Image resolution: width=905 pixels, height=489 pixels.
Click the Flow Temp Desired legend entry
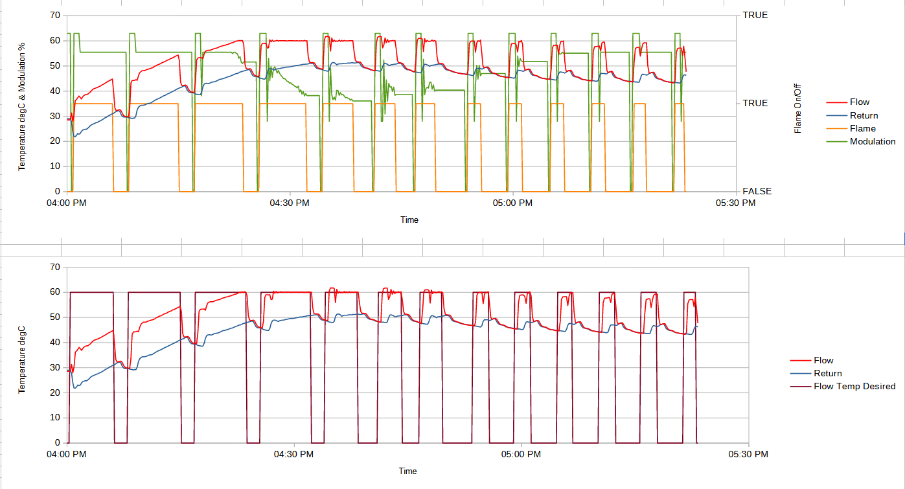click(854, 387)
